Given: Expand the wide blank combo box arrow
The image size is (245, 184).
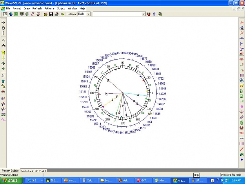Looking at the screenshot, I should tap(143, 14).
